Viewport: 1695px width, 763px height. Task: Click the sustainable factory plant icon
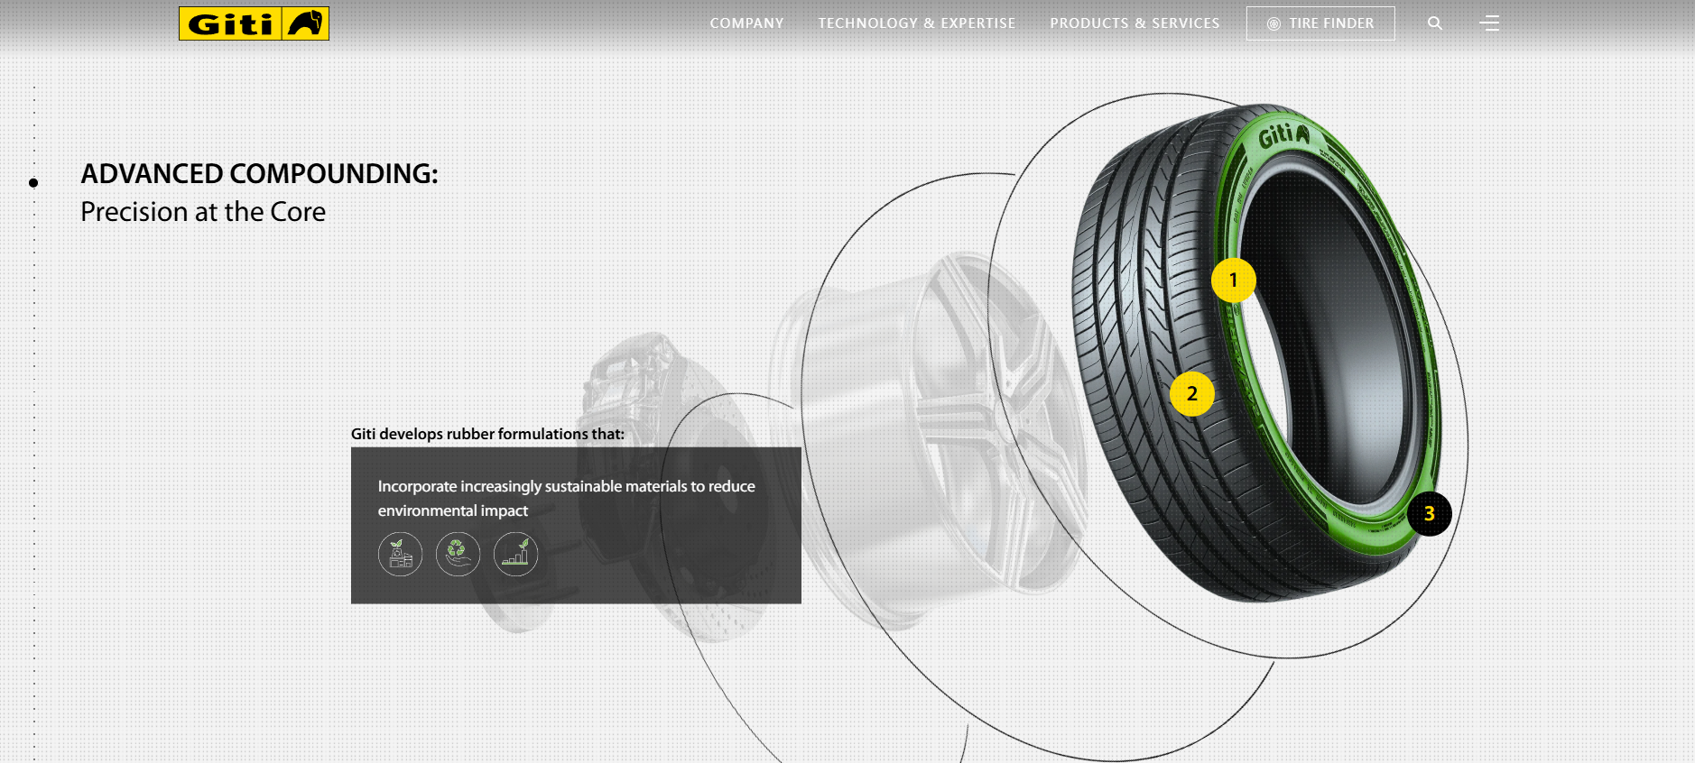coord(400,554)
